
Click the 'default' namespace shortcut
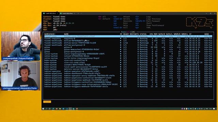106,19
